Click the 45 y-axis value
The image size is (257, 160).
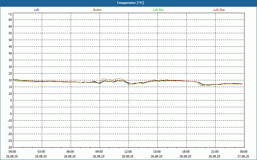10,46
